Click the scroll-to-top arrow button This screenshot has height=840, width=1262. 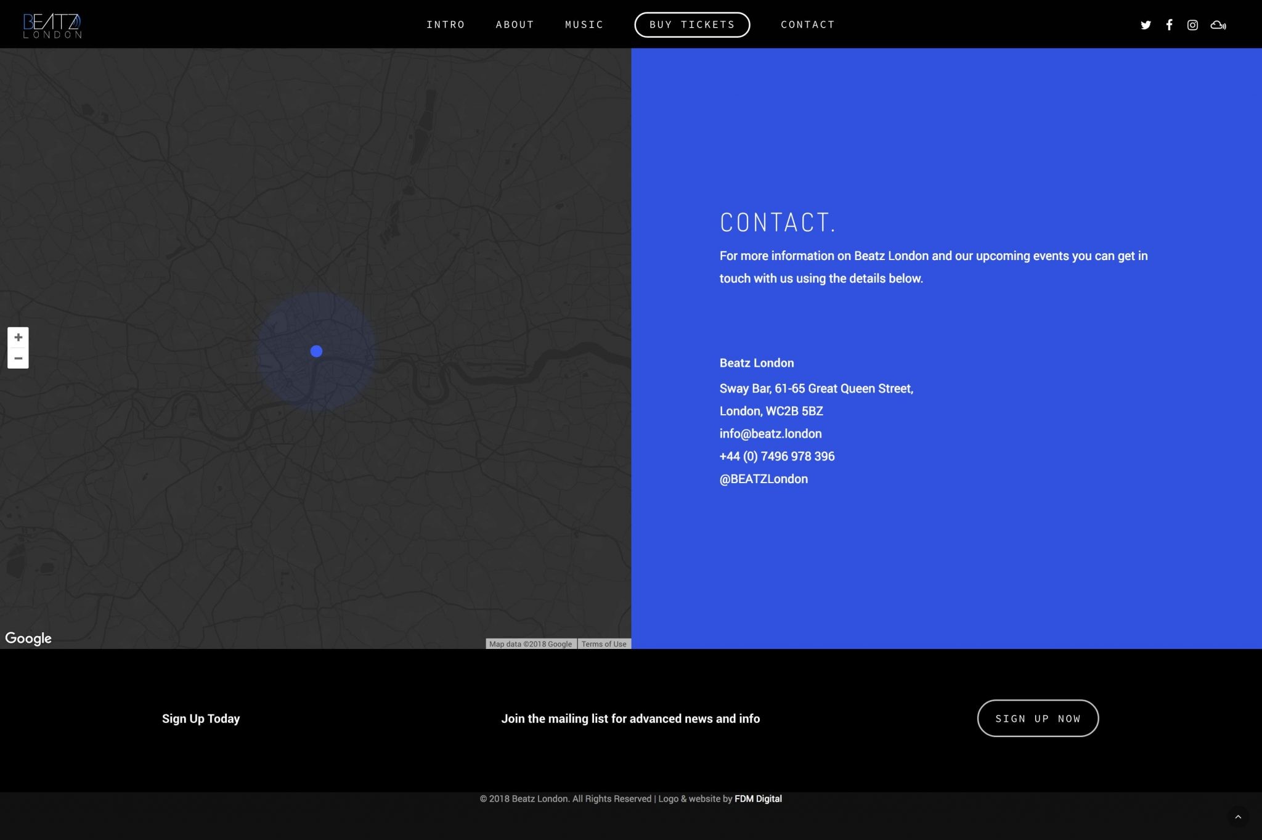tap(1238, 817)
